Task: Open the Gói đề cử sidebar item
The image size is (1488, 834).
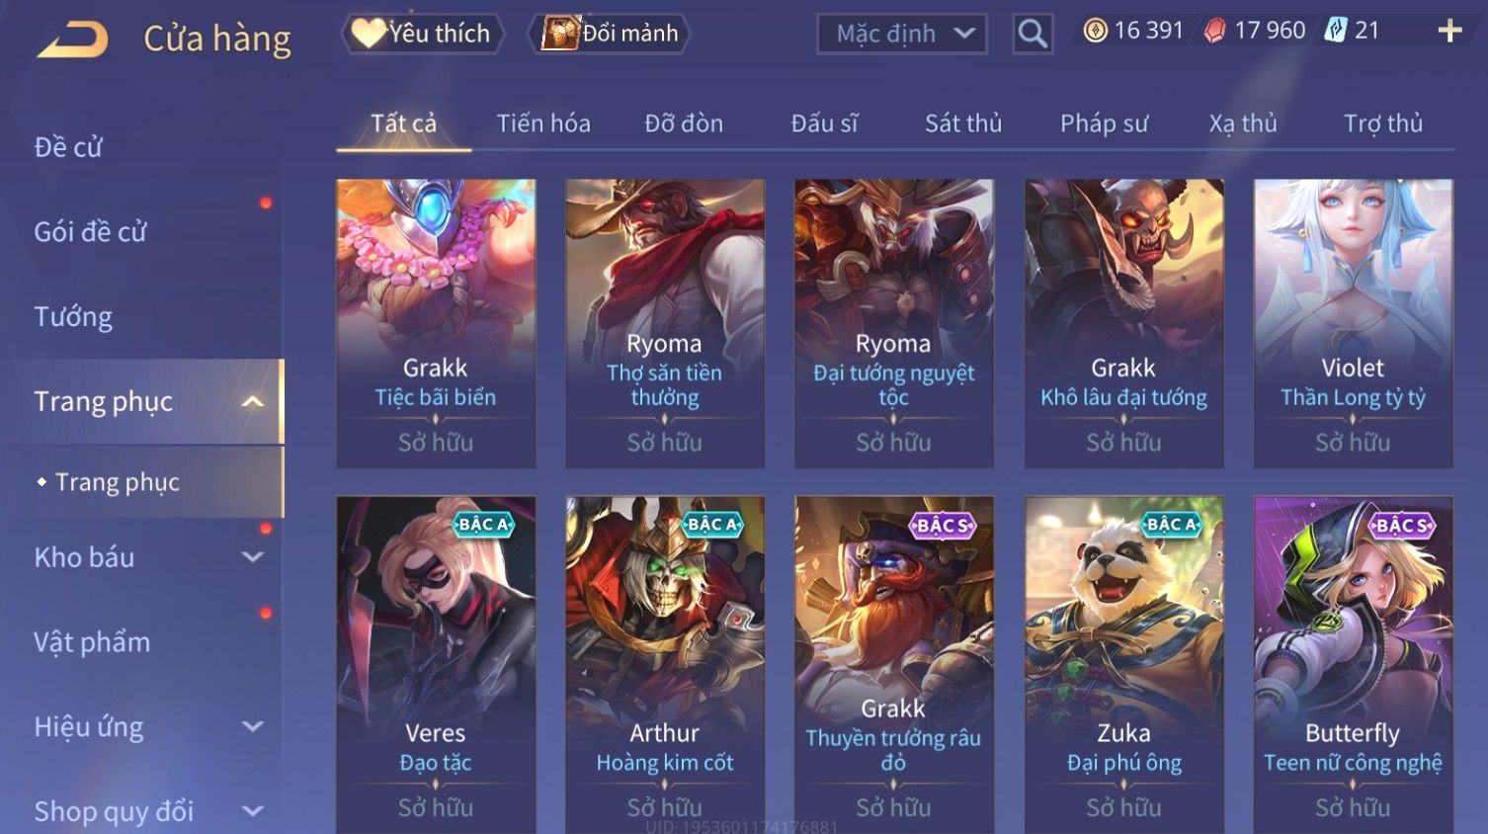Action: point(90,232)
